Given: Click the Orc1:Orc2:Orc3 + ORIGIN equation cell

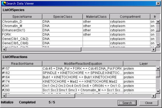Looking at the screenshot, I should click(83, 86).
